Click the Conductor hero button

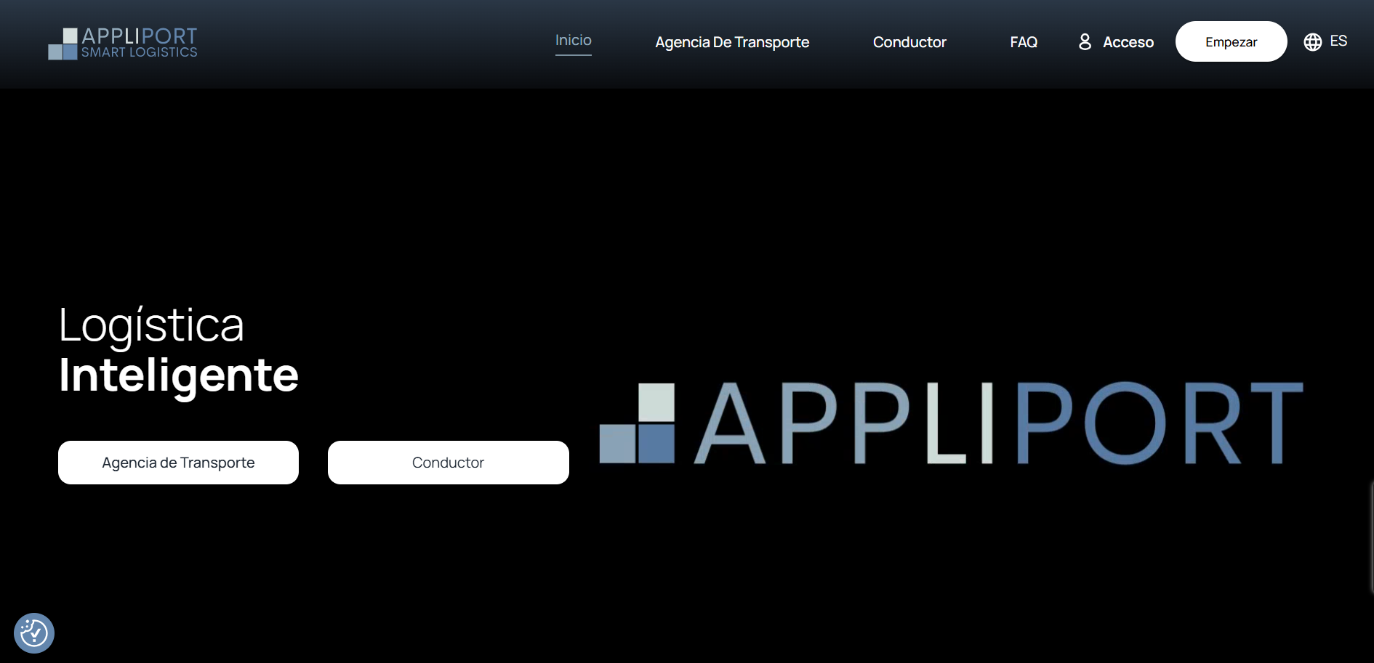click(449, 463)
